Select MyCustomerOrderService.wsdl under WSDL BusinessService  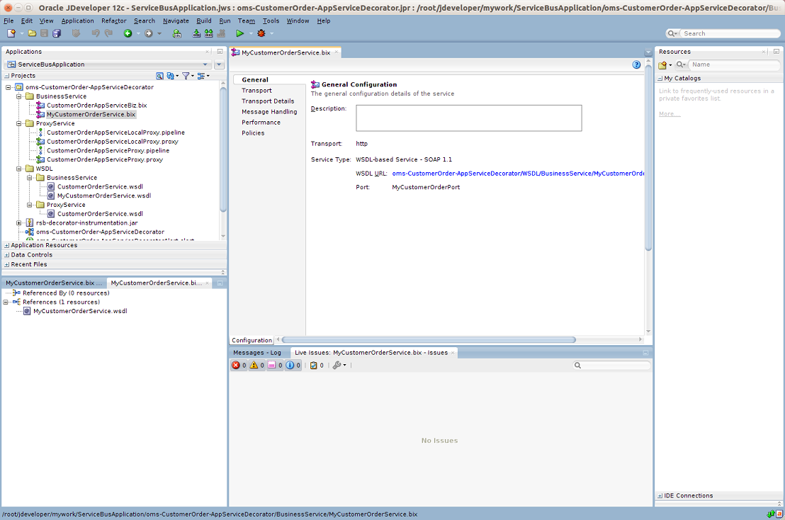click(x=104, y=196)
